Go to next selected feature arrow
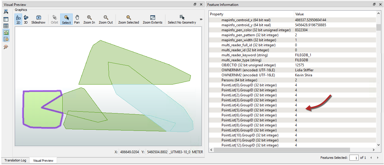Viewport: 384px width, 165px height. coord(376,158)
